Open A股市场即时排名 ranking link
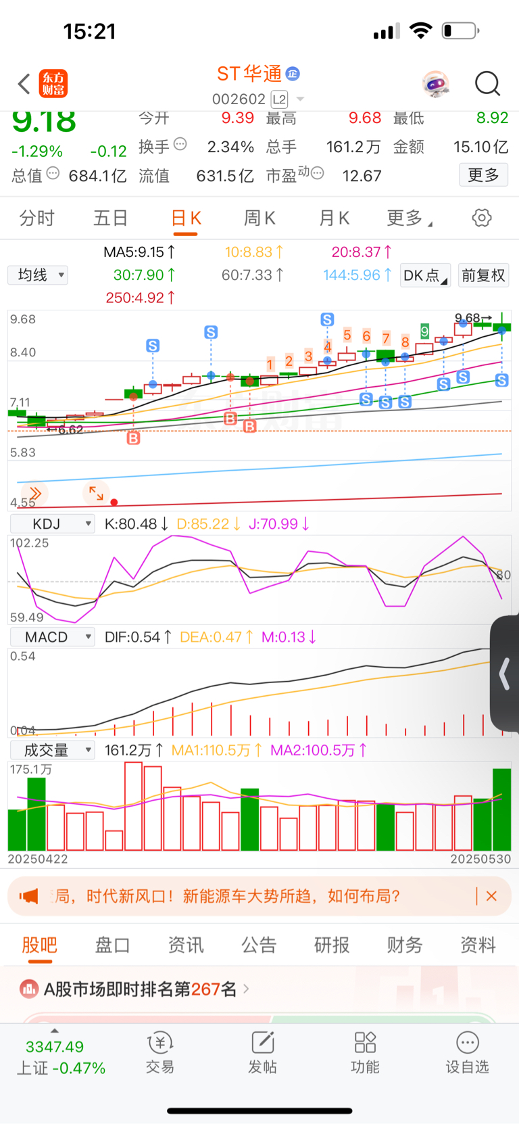The image size is (519, 1124). (140, 989)
